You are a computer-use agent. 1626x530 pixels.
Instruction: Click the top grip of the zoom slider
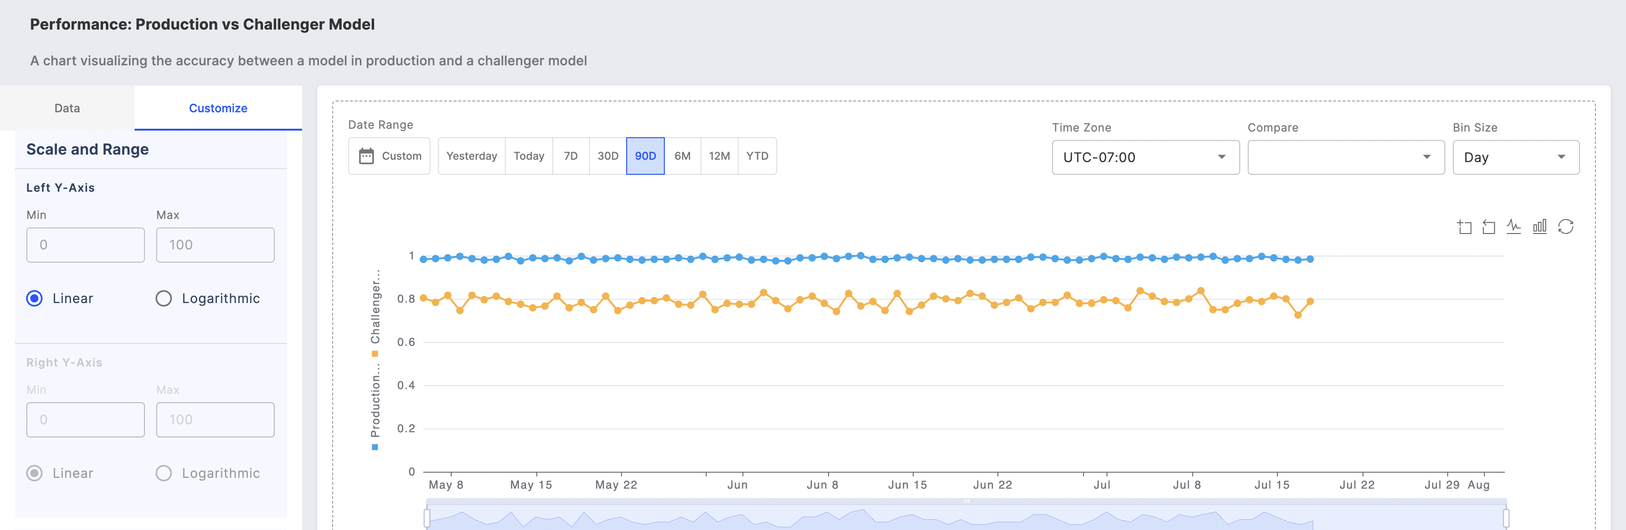tap(966, 502)
